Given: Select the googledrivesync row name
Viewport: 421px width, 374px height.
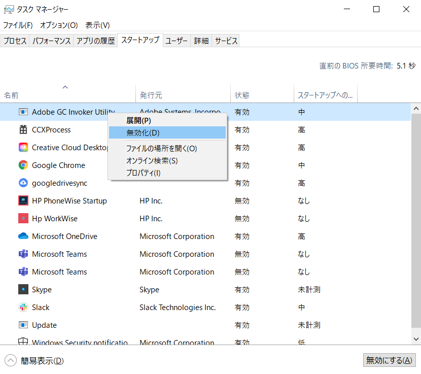Looking at the screenshot, I should click(60, 183).
